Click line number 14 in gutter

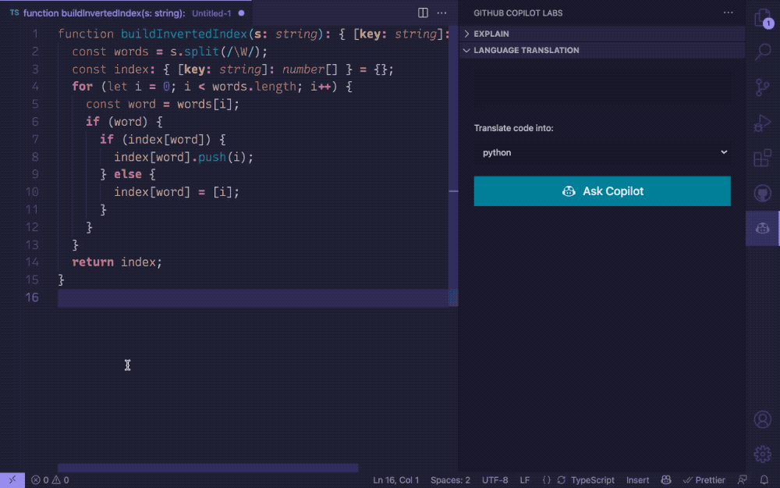pyautogui.click(x=32, y=262)
